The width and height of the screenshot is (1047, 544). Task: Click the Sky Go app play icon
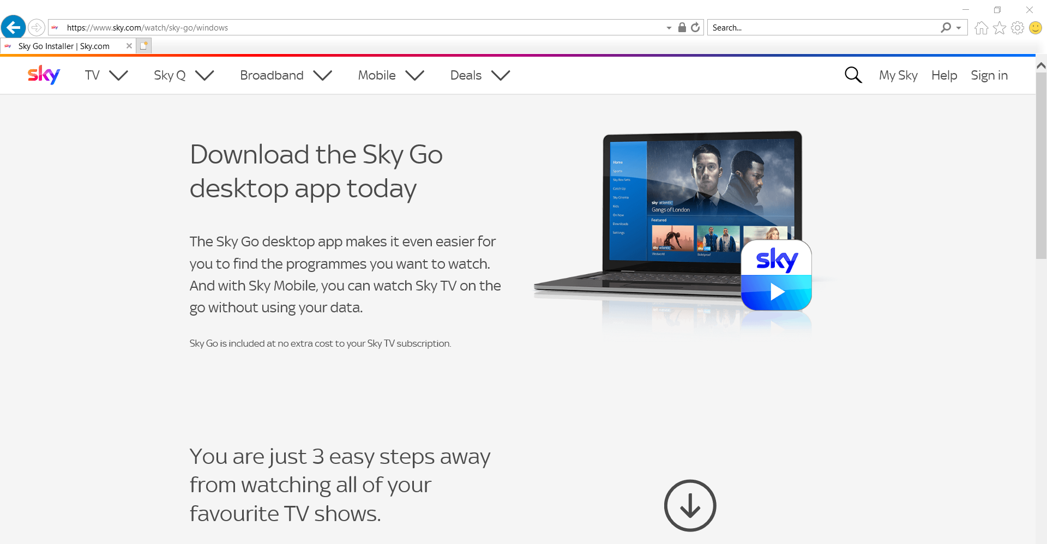tap(776, 275)
